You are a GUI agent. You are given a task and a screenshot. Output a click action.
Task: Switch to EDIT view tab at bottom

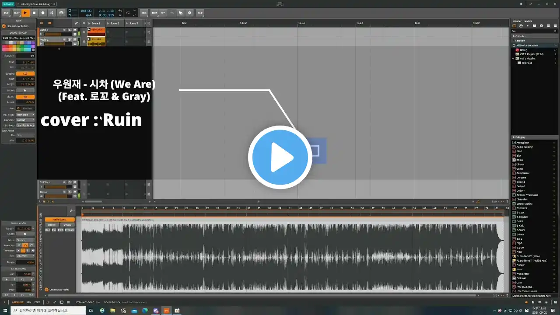pos(37,302)
